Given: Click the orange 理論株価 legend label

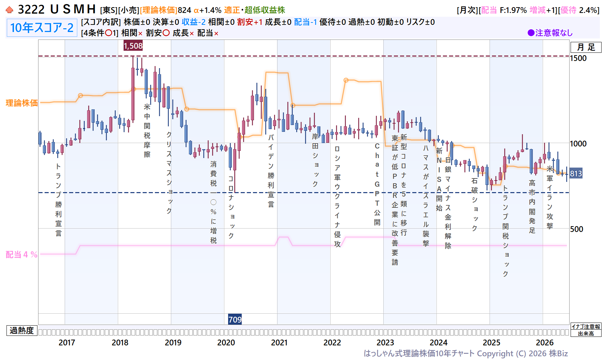Looking at the screenshot, I should (x=22, y=103).
